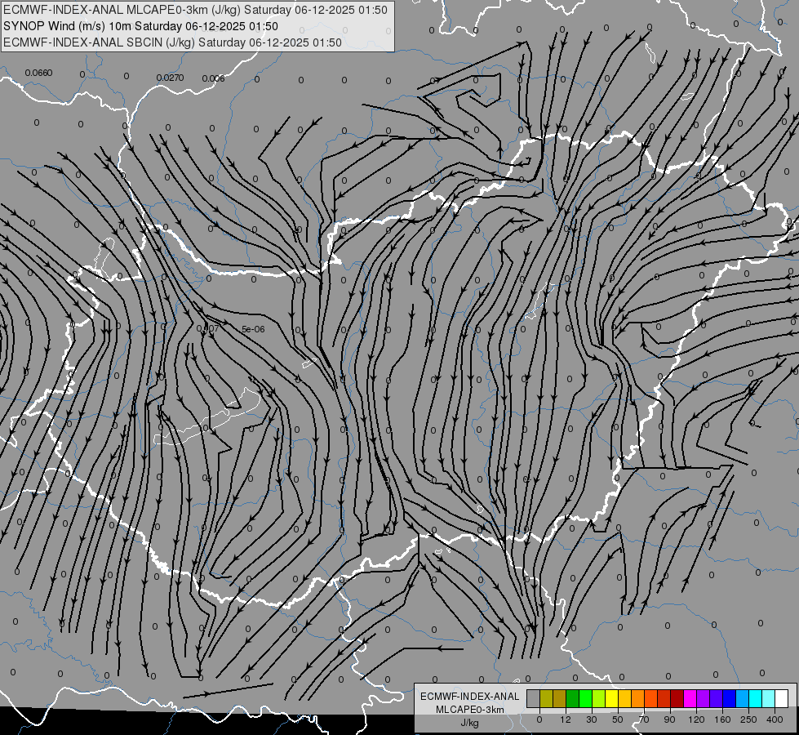
Task: Click the legend scale label '160'
Action: (x=722, y=719)
